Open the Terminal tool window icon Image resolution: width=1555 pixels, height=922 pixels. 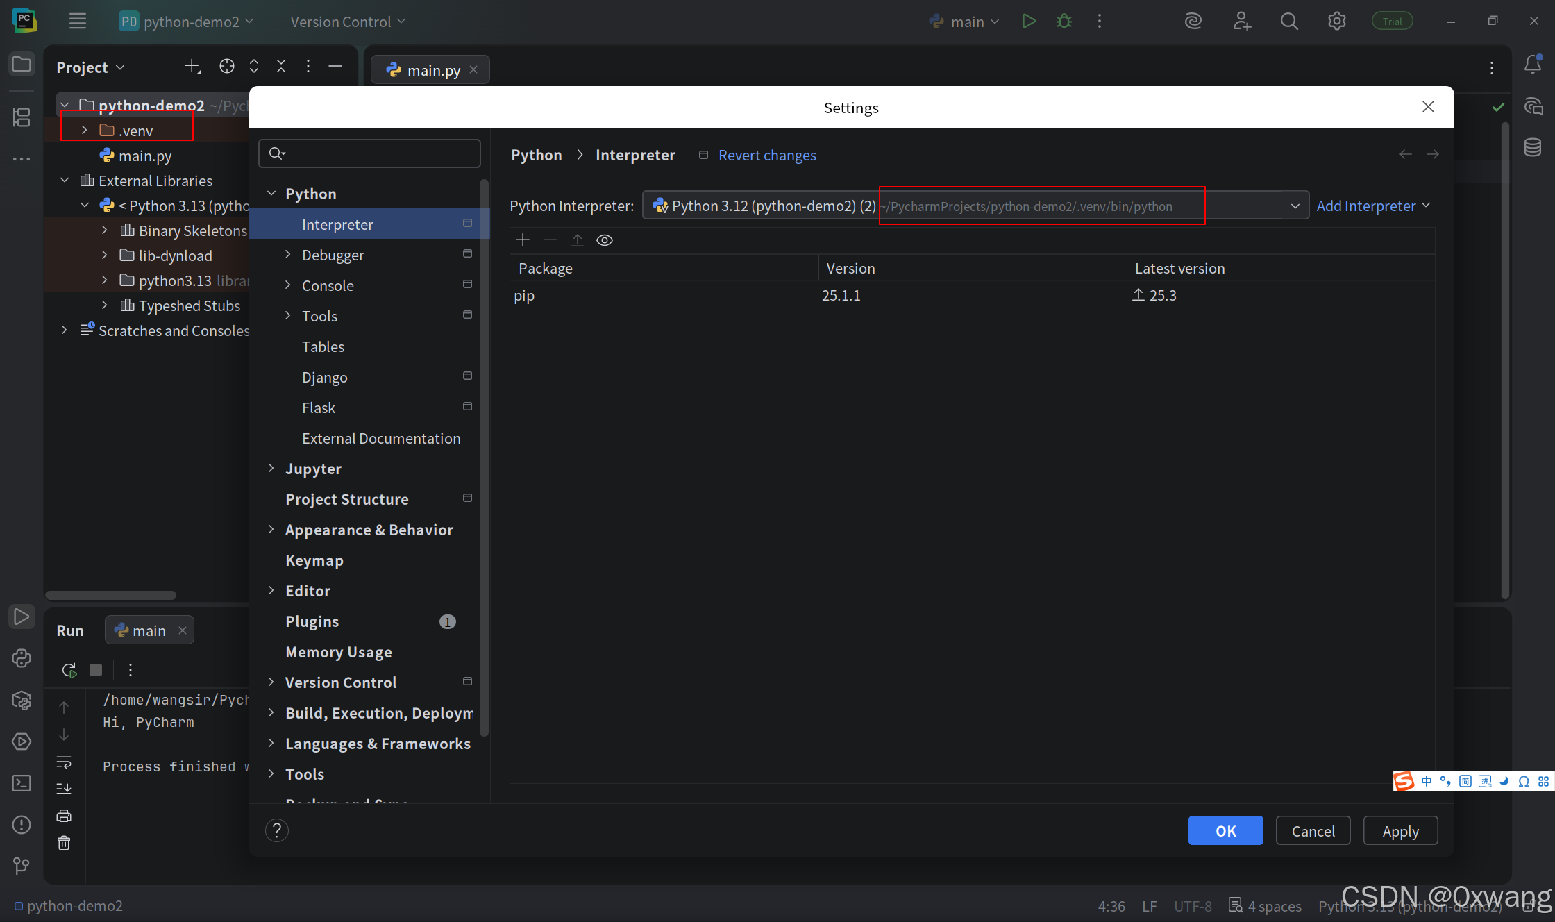coord(22,783)
